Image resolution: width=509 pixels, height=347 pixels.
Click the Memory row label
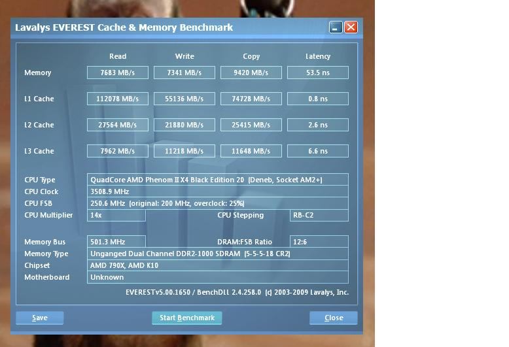coord(38,73)
